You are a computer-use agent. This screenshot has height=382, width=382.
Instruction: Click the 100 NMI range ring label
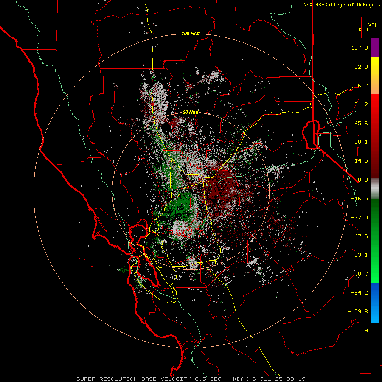191,34
